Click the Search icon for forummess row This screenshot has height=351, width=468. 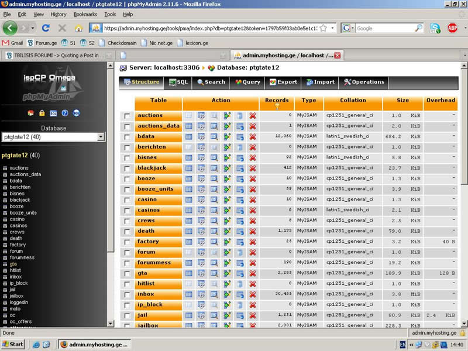point(214,263)
